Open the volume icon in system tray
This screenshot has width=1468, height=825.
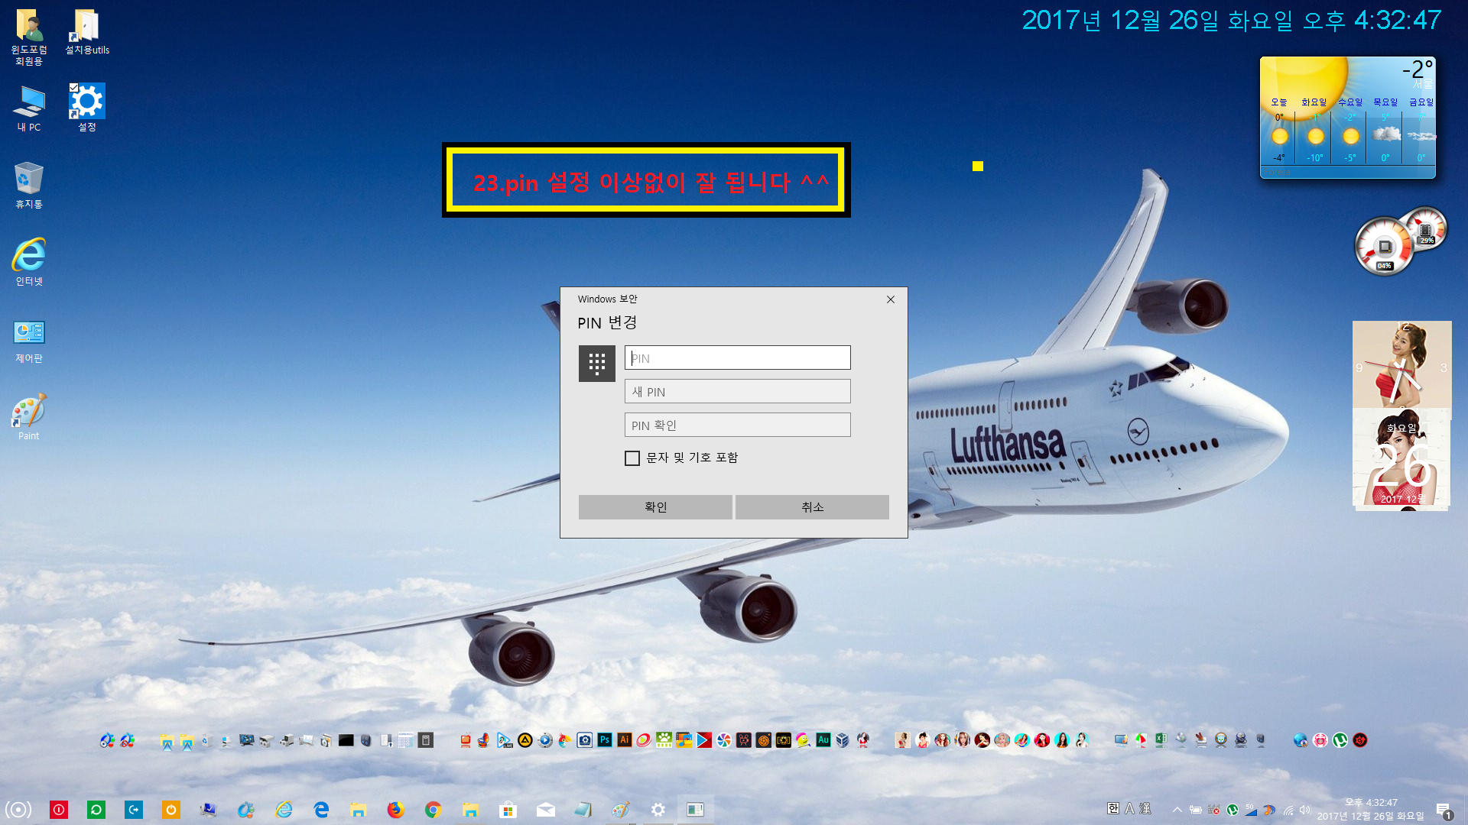click(1305, 810)
